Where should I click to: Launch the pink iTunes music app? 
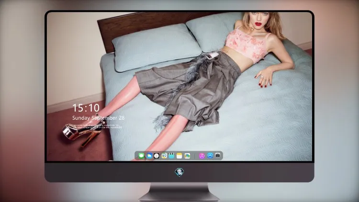click(x=202, y=156)
